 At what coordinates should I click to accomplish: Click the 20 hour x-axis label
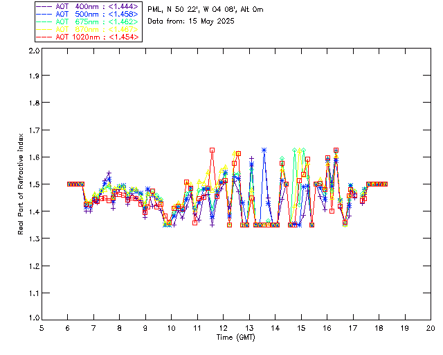pos(431,328)
